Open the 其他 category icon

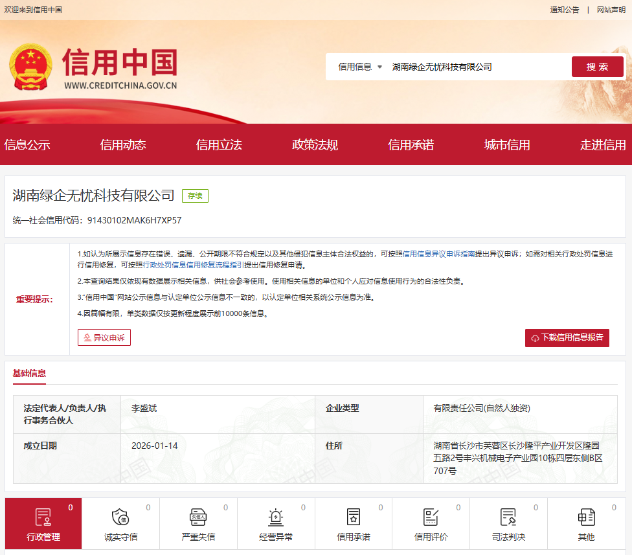pos(586,518)
